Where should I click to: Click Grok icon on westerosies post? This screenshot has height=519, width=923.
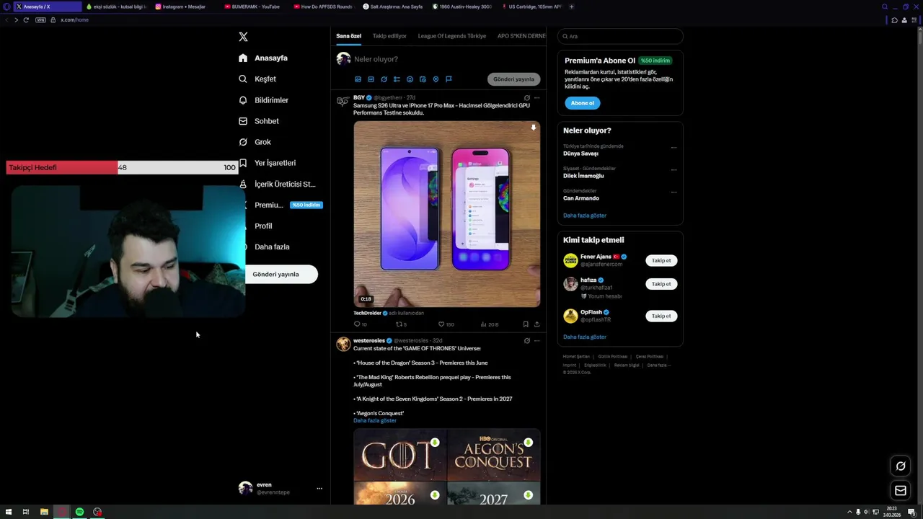click(526, 341)
